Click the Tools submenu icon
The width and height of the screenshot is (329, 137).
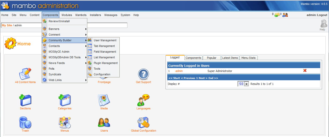[x=90, y=69]
